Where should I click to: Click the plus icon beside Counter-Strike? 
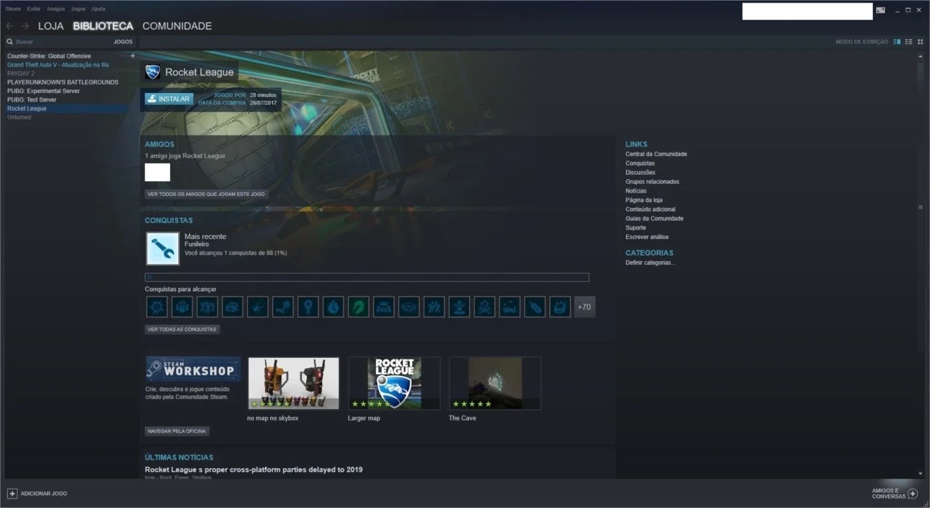(x=132, y=56)
